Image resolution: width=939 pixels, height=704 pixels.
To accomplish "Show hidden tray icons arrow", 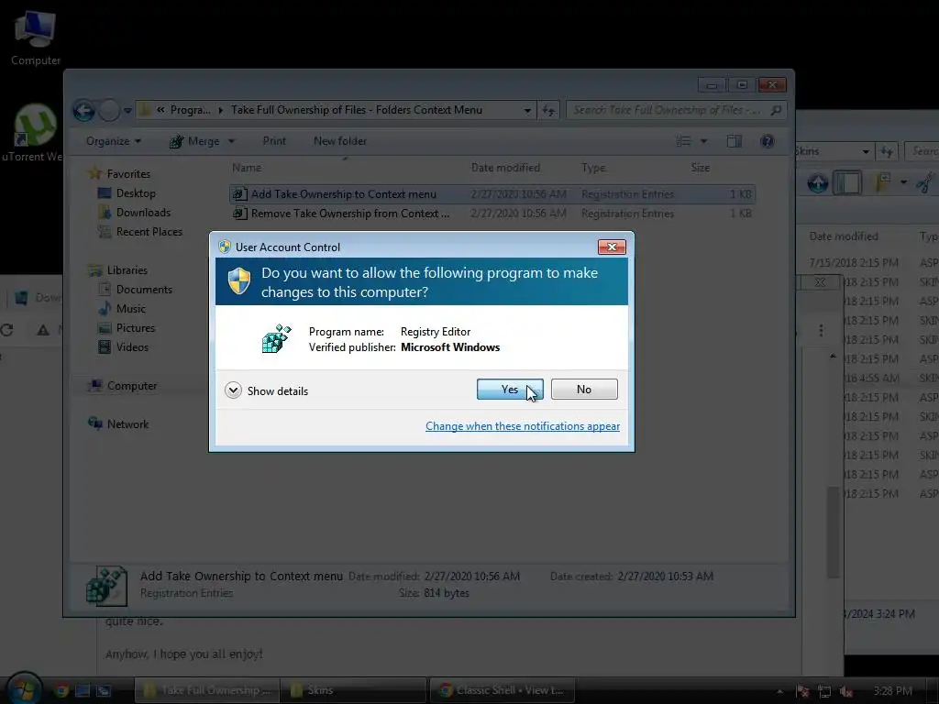I will 779,691.
